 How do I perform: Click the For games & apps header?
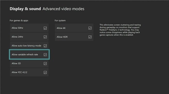pos(19,20)
